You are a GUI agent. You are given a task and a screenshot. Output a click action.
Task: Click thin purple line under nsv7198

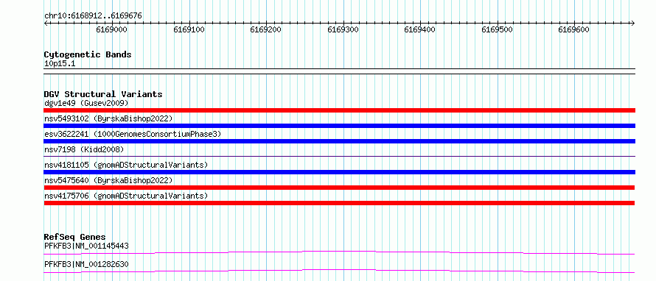tap(340, 157)
